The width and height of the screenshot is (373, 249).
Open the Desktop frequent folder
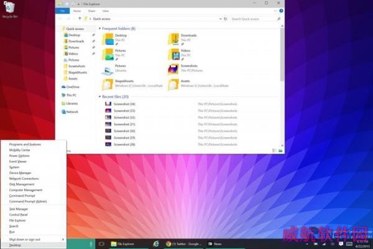(115, 39)
